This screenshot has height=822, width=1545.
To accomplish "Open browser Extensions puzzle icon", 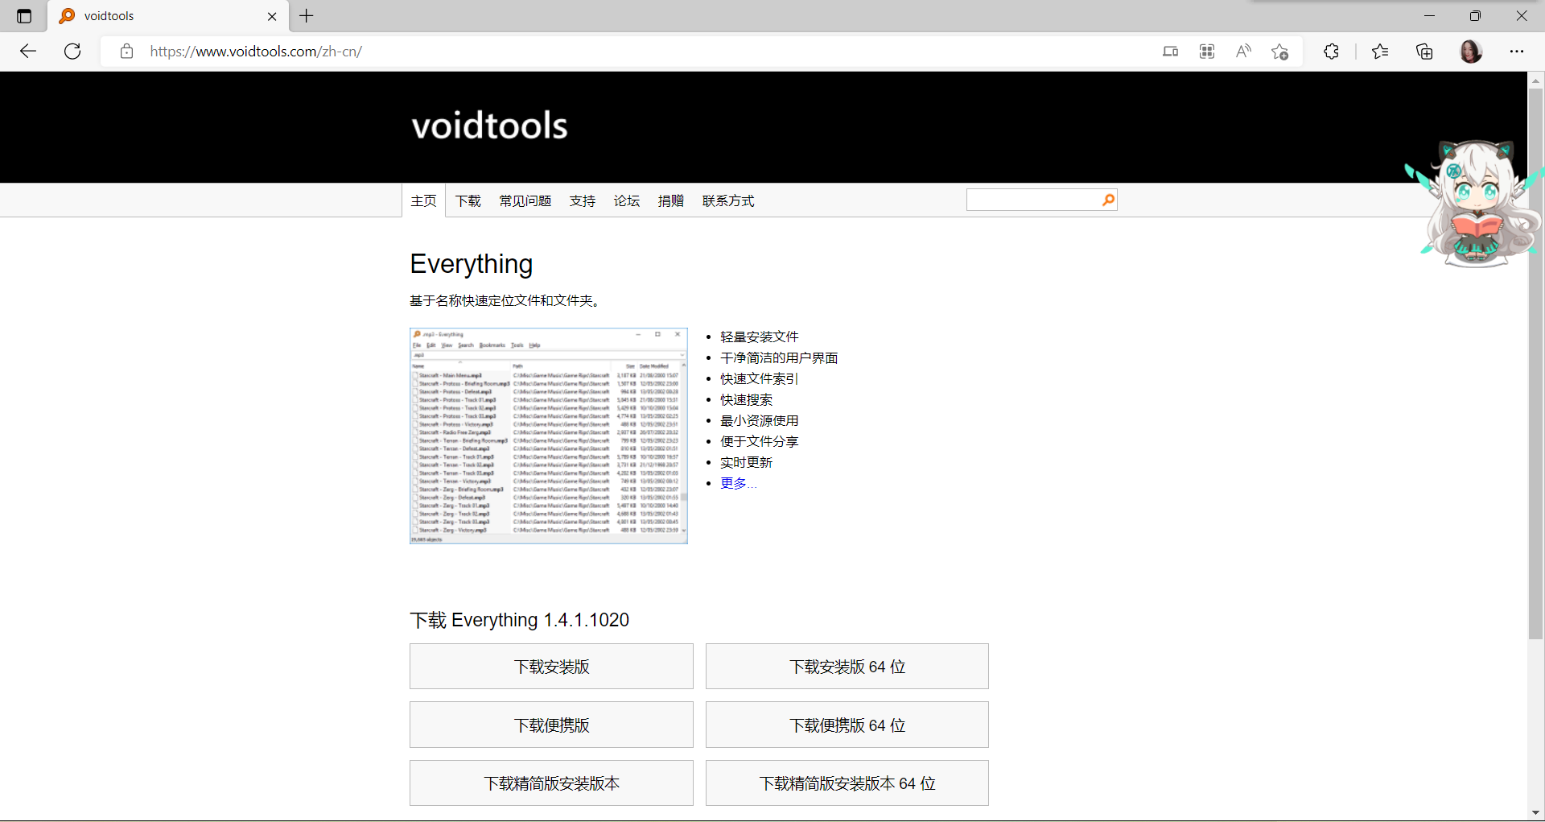I will [x=1332, y=52].
